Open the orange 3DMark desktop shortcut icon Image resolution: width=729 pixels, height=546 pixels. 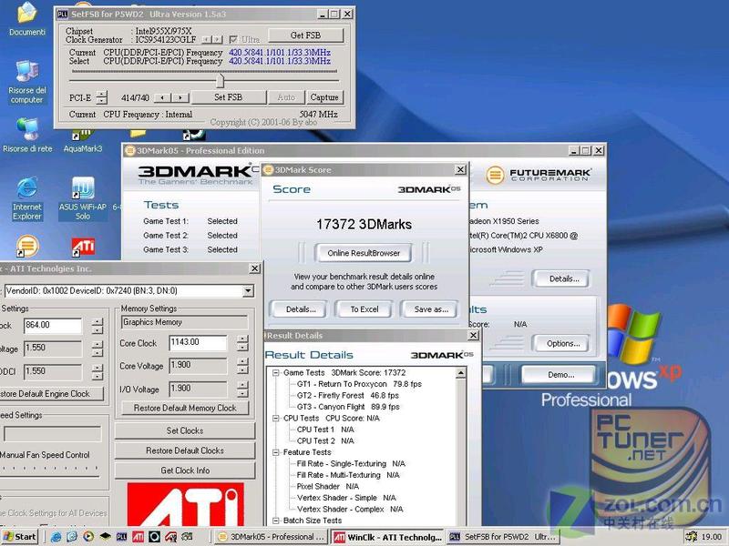point(27,246)
